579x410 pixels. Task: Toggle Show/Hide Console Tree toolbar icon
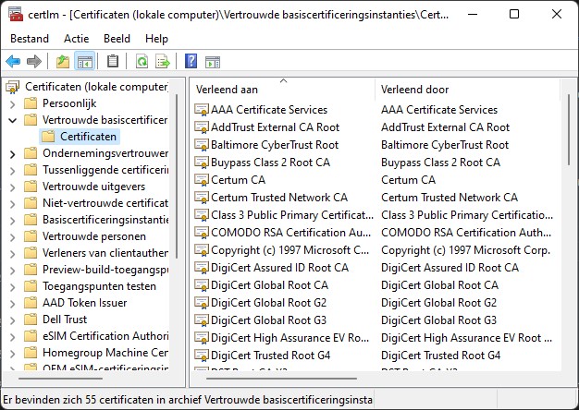coord(85,62)
